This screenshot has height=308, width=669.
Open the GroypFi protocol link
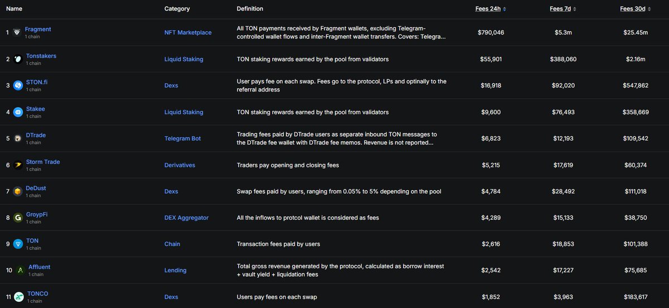[37, 214]
